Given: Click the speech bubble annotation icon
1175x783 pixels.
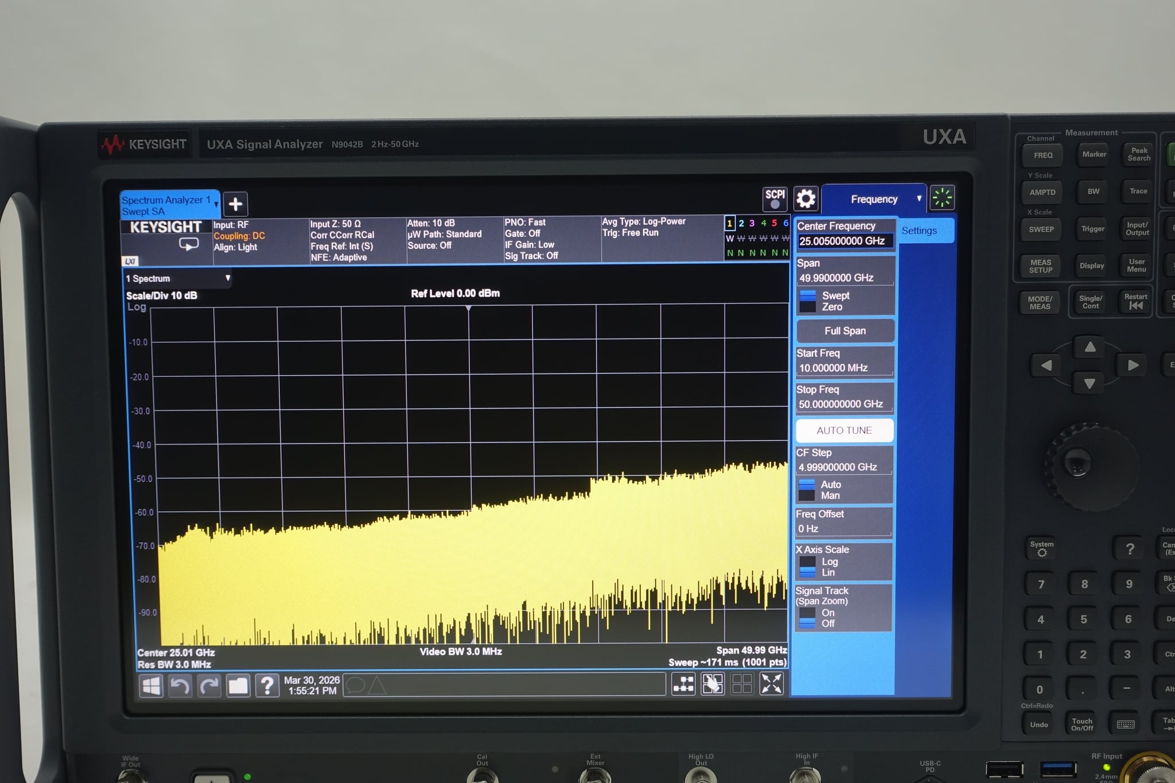Looking at the screenshot, I should coord(355,685).
